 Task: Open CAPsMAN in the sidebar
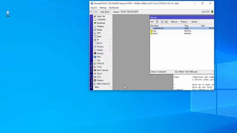[101, 20]
